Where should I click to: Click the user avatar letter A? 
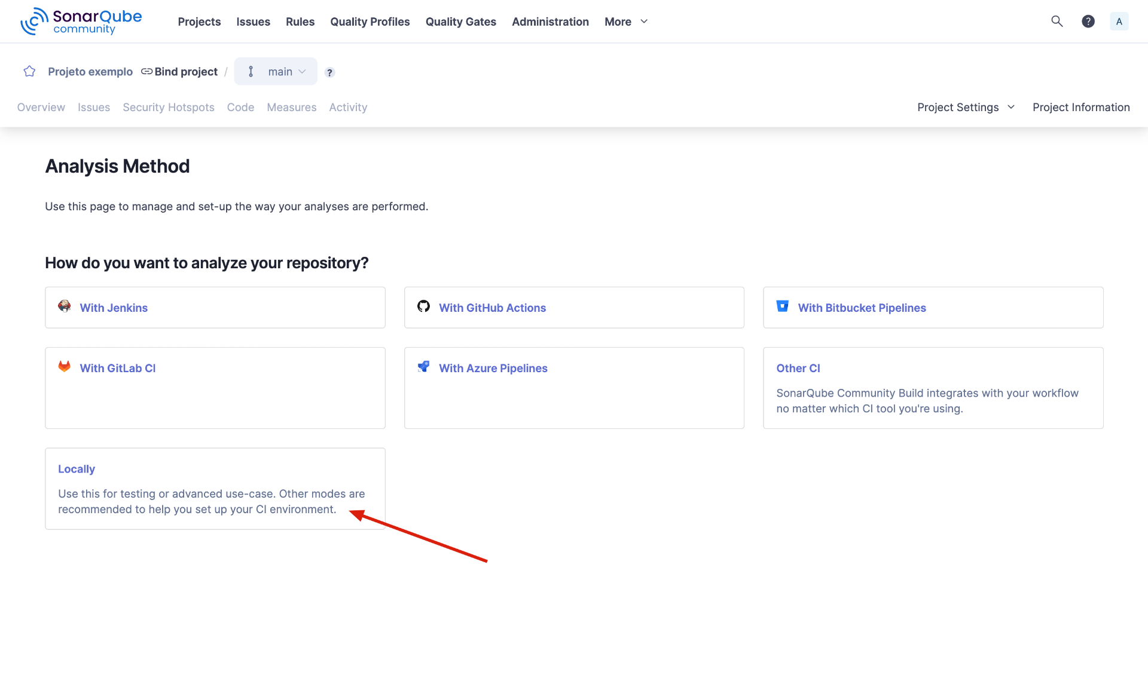[1119, 22]
